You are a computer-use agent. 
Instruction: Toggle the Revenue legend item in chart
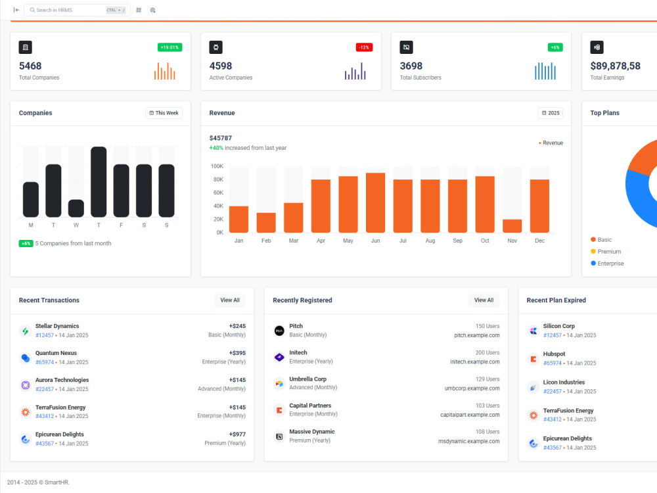click(551, 143)
